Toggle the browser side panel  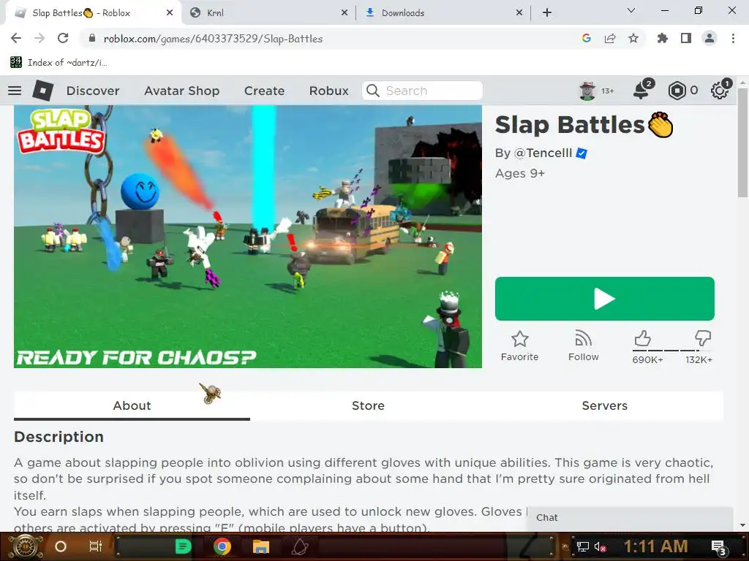coord(686,38)
